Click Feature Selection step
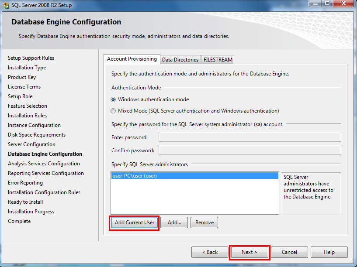357x267 pixels. [x=28, y=106]
